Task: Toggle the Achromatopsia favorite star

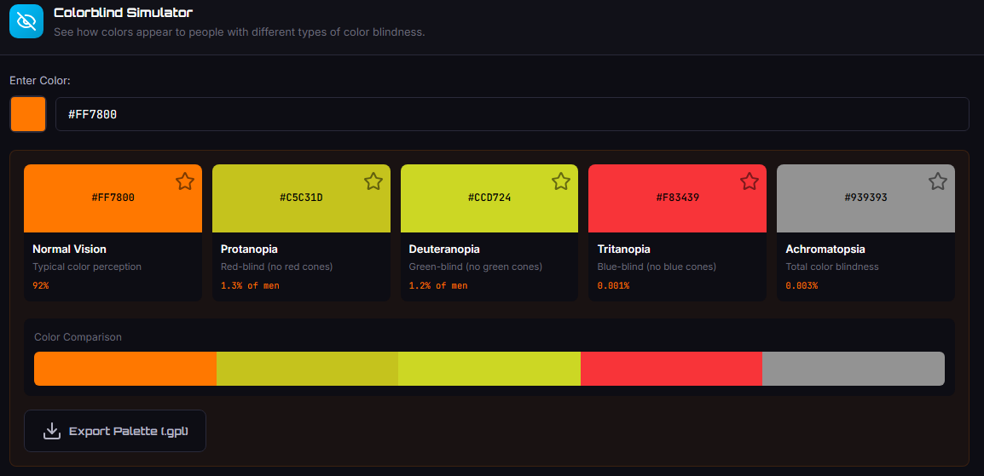Action: [937, 181]
